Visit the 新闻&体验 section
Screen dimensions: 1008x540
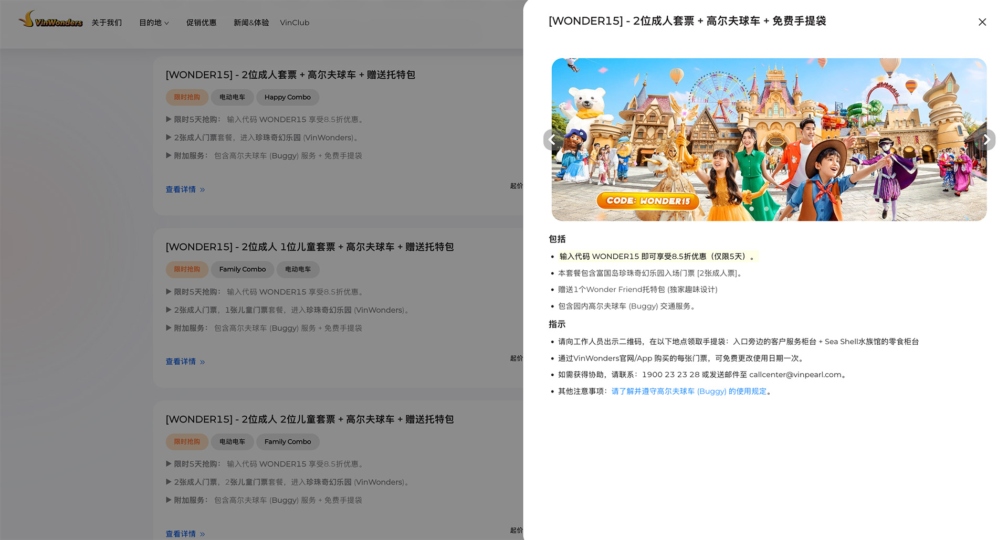[x=251, y=23]
